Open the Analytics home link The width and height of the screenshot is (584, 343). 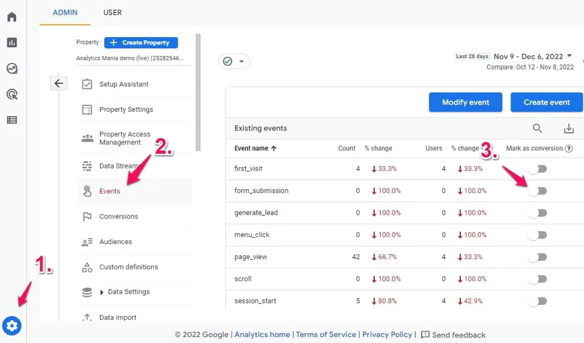click(262, 334)
